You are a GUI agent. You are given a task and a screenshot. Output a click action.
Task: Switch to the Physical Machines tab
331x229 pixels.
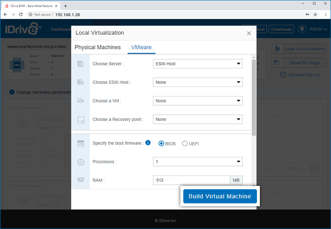98,47
